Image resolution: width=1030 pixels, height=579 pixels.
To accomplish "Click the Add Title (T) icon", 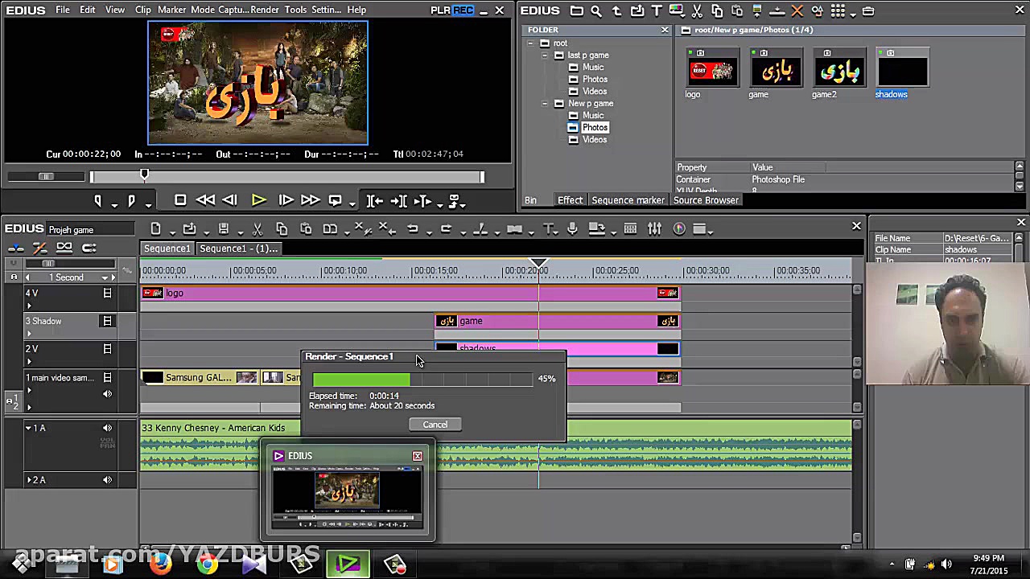I will (x=657, y=11).
